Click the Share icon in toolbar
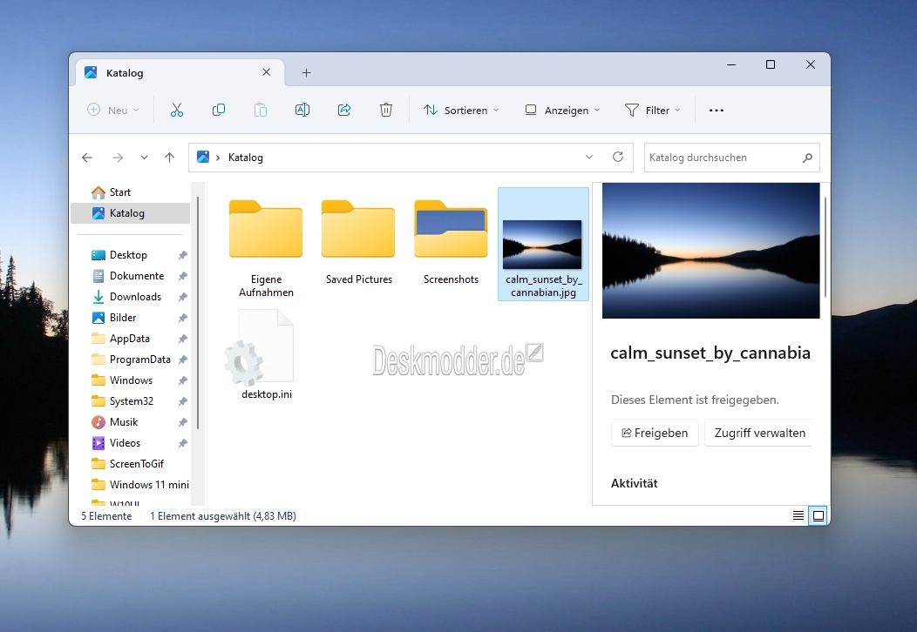917x632 pixels. [344, 110]
